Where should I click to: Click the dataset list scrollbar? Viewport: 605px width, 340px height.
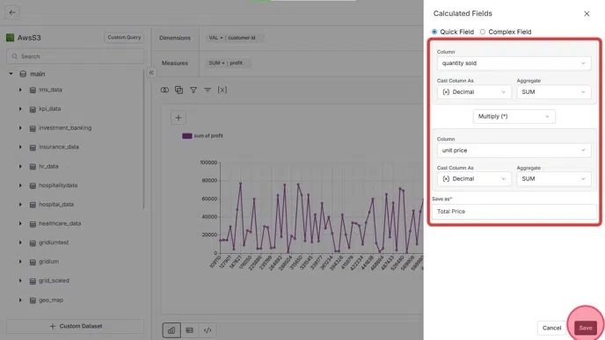coord(143,139)
